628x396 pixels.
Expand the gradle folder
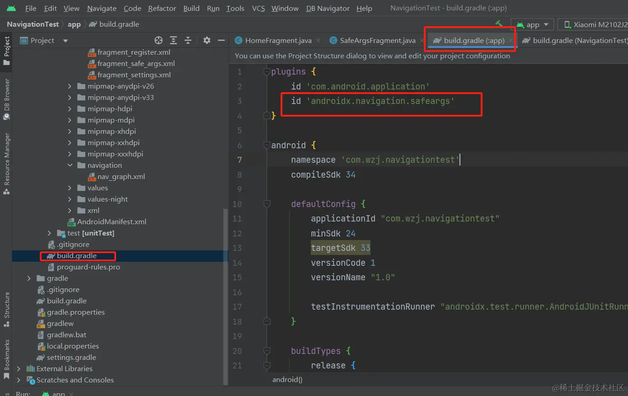(29, 278)
